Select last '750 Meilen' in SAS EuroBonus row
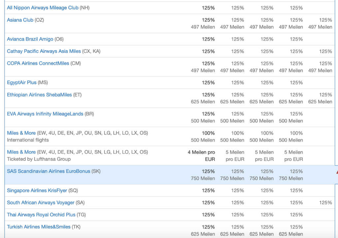Image resolution: width=338 pixels, height=238 pixels. coord(291,179)
